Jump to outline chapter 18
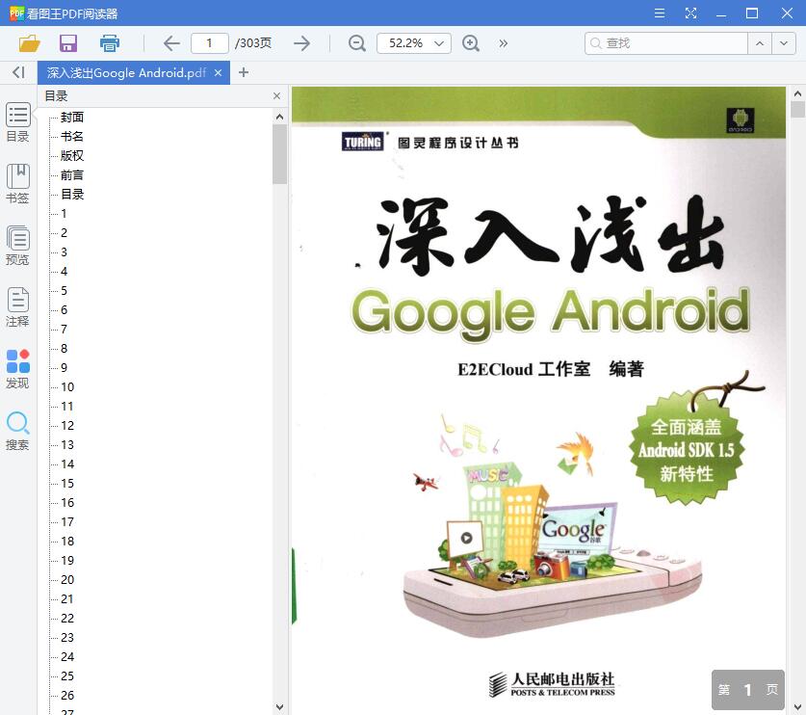This screenshot has height=715, width=806. click(67, 542)
